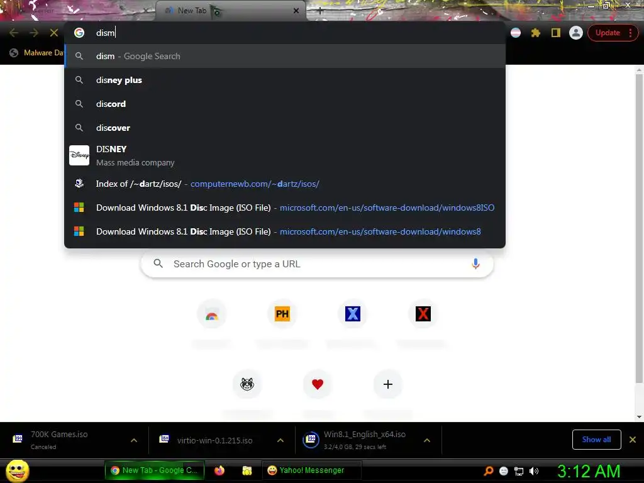Viewport: 644px width, 483px height.
Task: Click the search icon beside 'discord'
Action: point(79,104)
